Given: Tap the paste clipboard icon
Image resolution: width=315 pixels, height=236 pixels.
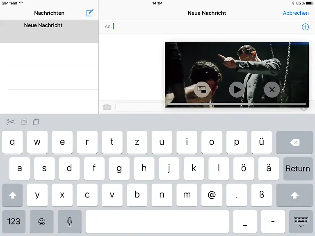Looking at the screenshot, I should coord(36,122).
